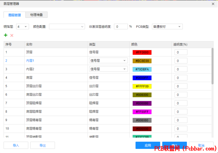Click the 导出 button
Image resolution: width=218 pixels, height=153 pixels.
pos(43,145)
